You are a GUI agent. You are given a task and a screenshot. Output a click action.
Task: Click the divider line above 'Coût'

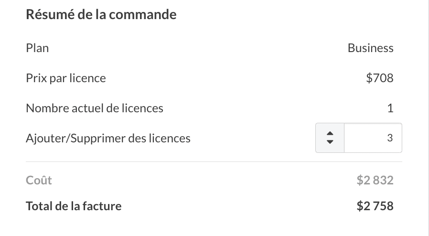pos(214,162)
